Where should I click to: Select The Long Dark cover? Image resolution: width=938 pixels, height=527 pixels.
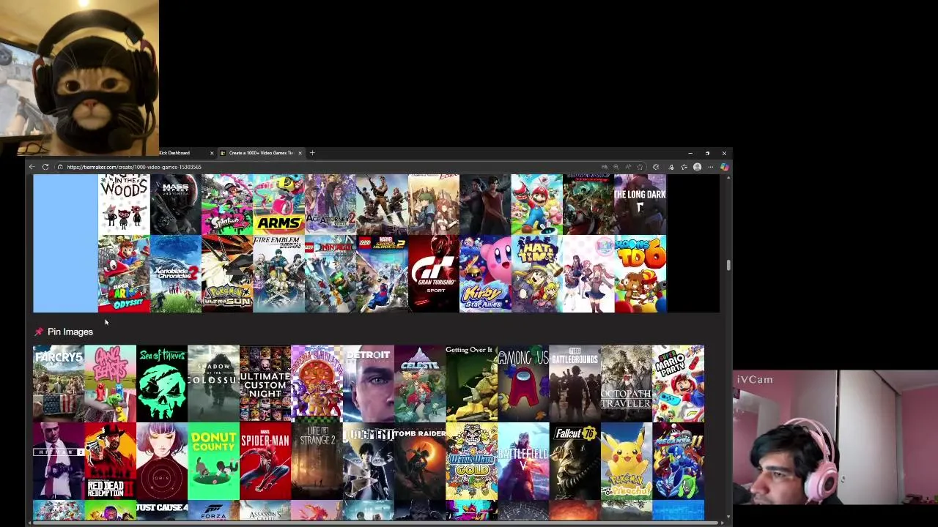point(640,204)
